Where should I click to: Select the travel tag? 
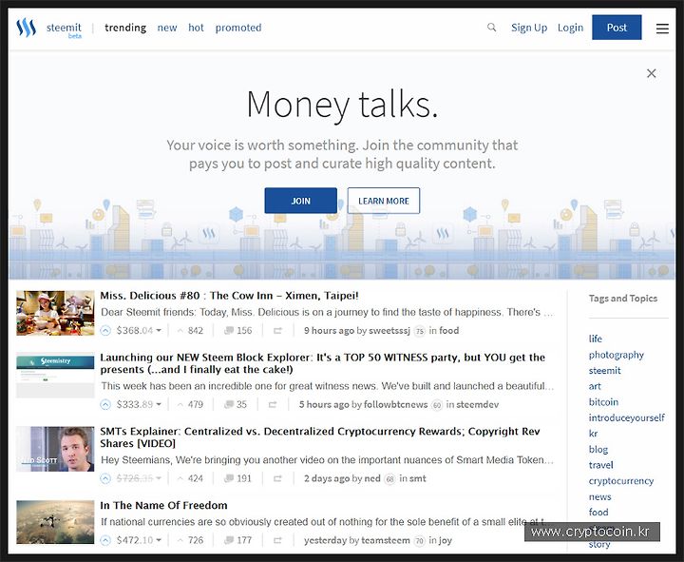click(600, 465)
